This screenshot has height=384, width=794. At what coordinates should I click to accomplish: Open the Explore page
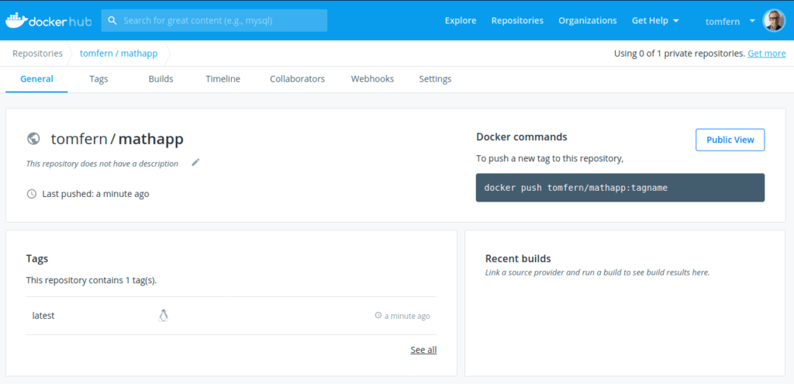[461, 21]
